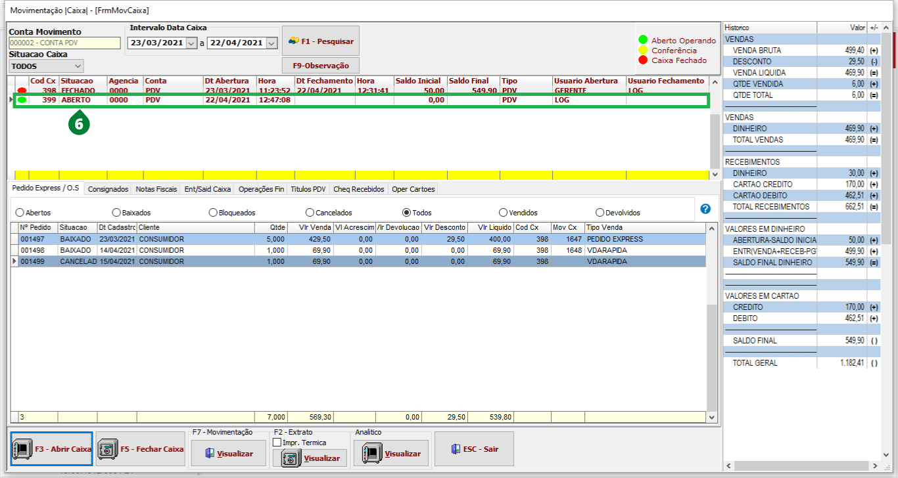Open the start date 23/03/2021 calendar dropdown
Viewport: 898px width, 478px height.
(x=191, y=43)
